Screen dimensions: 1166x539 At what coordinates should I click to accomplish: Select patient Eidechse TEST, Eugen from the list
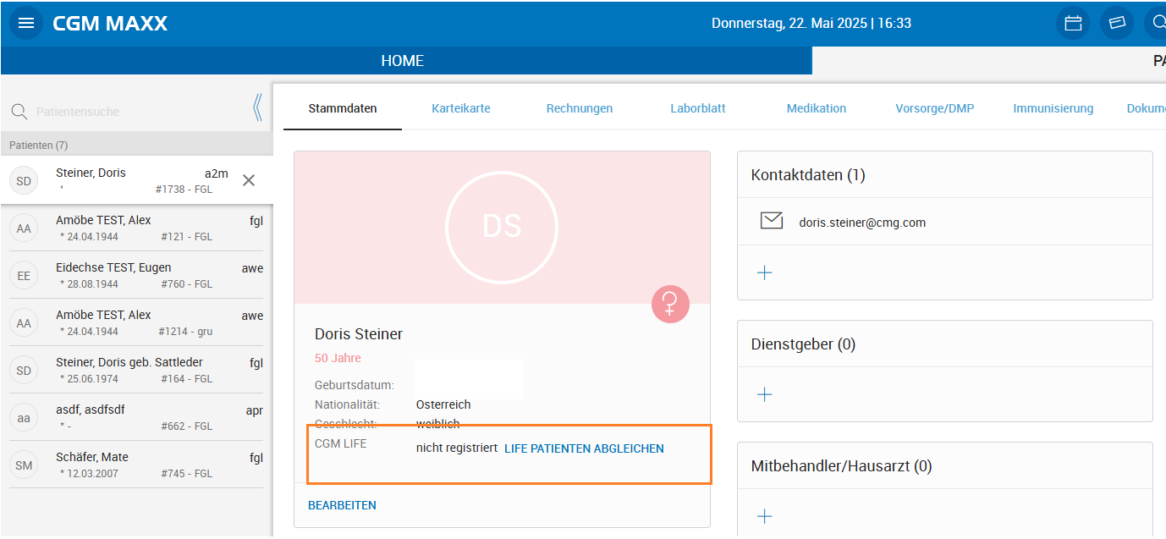(135, 275)
